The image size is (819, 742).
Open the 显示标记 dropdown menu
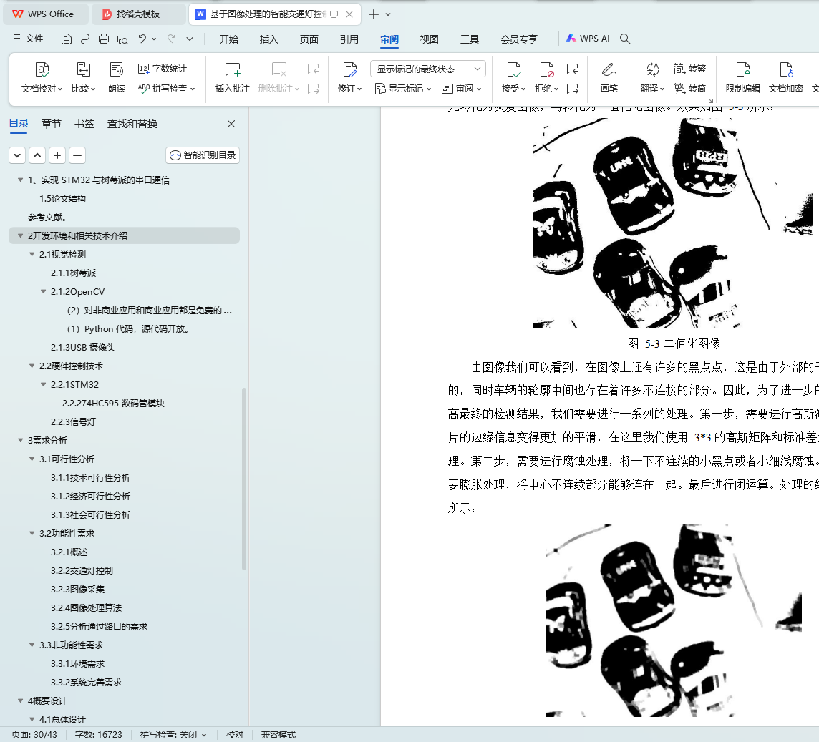tap(403, 89)
